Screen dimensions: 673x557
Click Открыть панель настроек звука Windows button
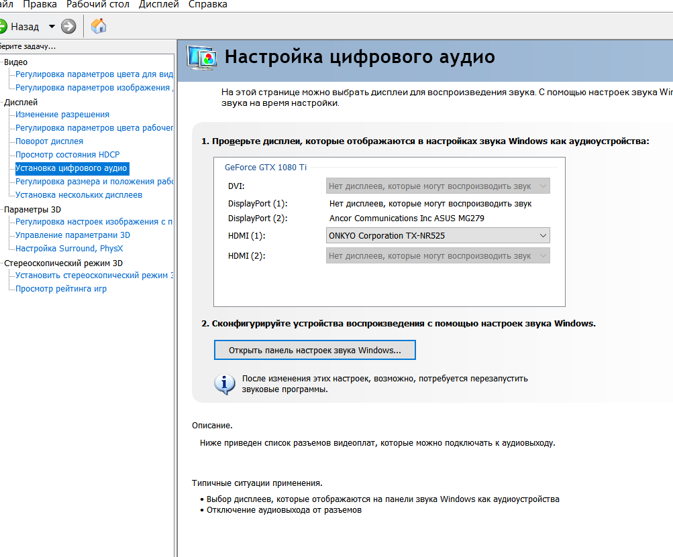coord(315,350)
